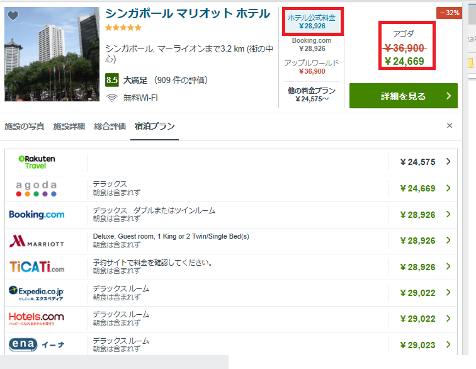Click the Deluxe, Guest room, 1 King description
Screen dimensions: 476x369
point(171,236)
